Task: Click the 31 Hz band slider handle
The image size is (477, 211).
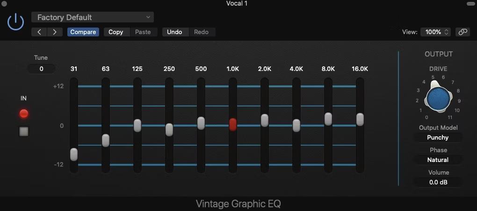Action: click(x=74, y=154)
